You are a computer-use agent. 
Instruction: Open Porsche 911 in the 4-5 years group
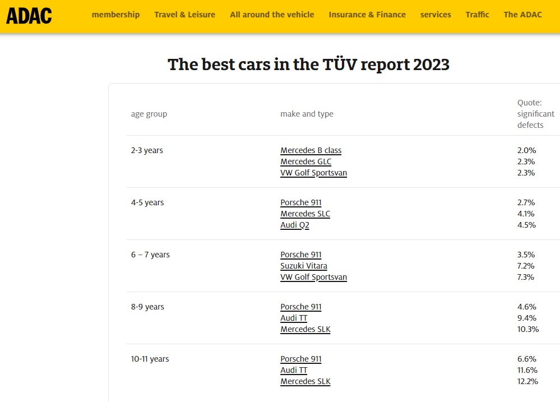click(300, 202)
